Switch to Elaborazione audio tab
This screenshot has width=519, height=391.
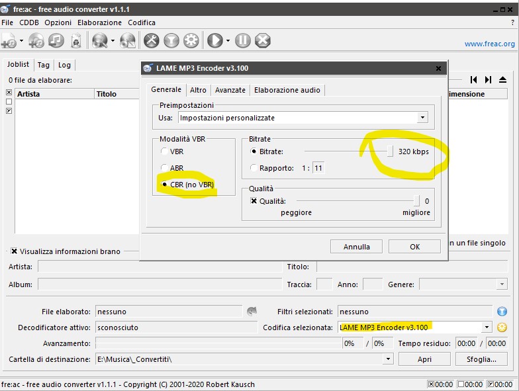coord(287,90)
